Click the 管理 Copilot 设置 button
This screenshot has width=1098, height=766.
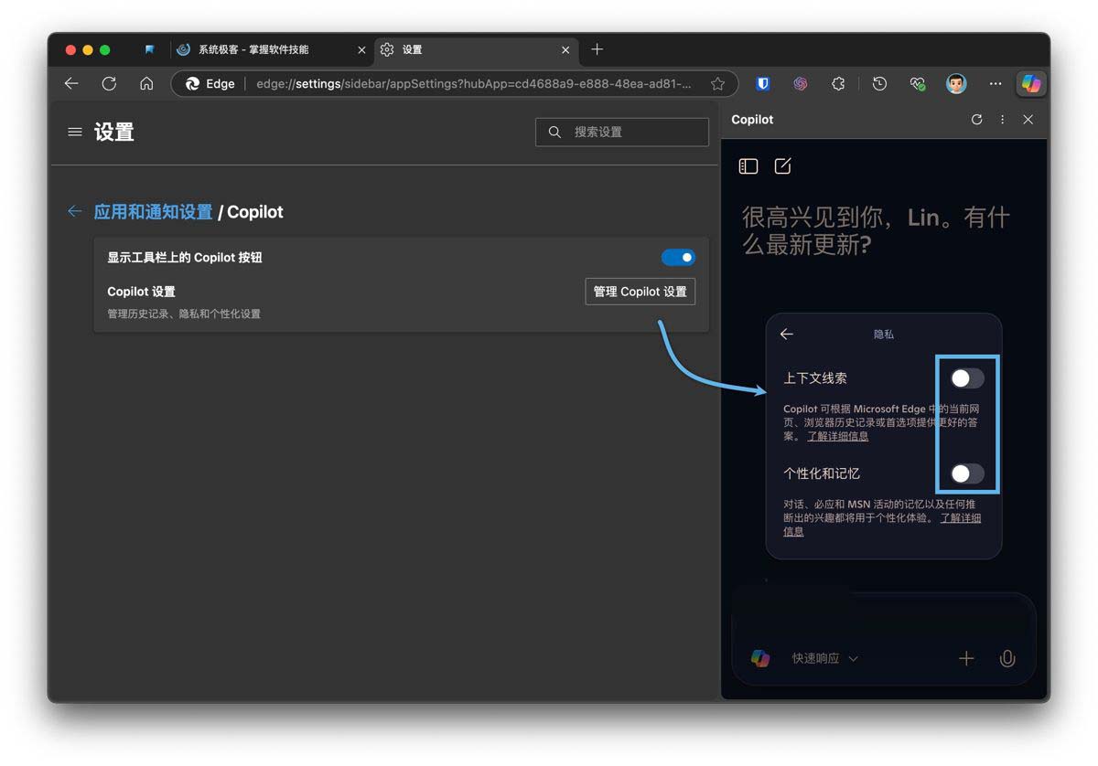coord(640,292)
